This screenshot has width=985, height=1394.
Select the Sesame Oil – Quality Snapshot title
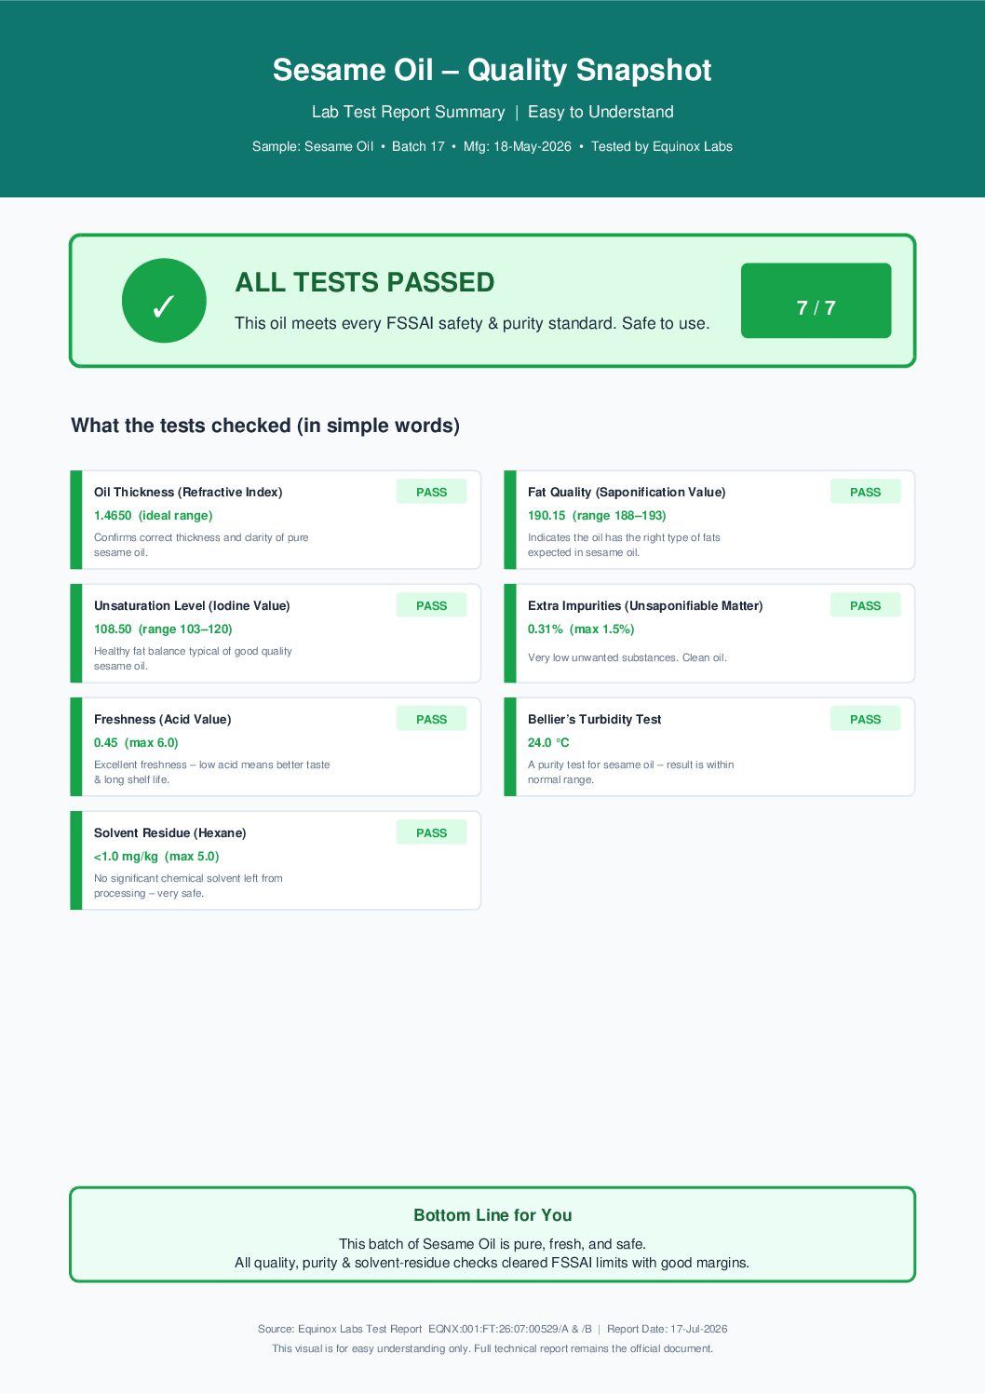pos(492,70)
